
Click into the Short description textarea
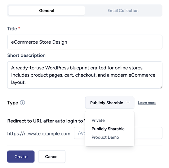tap(85, 75)
